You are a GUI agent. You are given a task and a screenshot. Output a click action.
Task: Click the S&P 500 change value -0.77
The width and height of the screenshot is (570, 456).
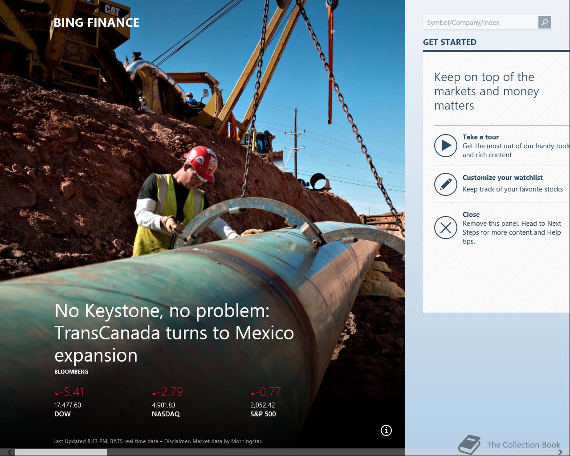pyautogui.click(x=266, y=392)
